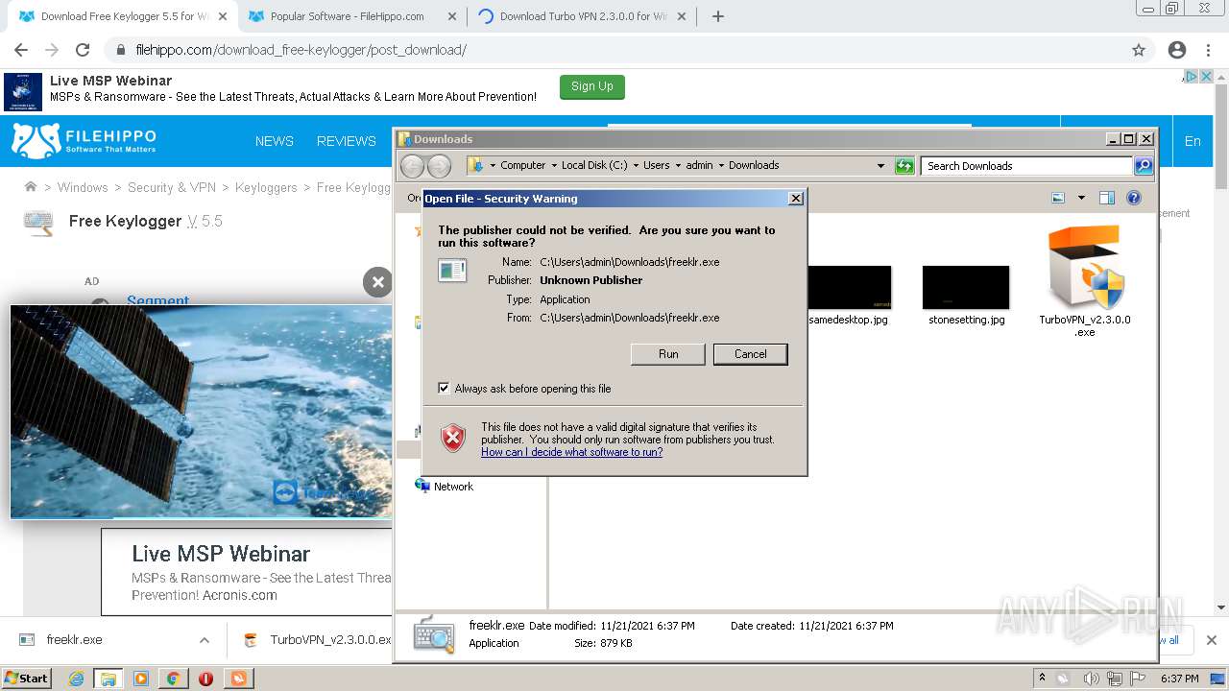Click the browser back arrow

click(21, 50)
